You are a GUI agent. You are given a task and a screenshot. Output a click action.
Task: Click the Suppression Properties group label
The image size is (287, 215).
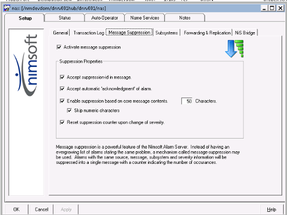[x=81, y=62]
